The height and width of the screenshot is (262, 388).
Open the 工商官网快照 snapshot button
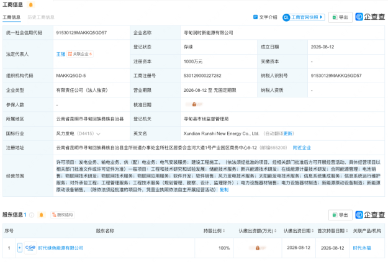click(304, 17)
